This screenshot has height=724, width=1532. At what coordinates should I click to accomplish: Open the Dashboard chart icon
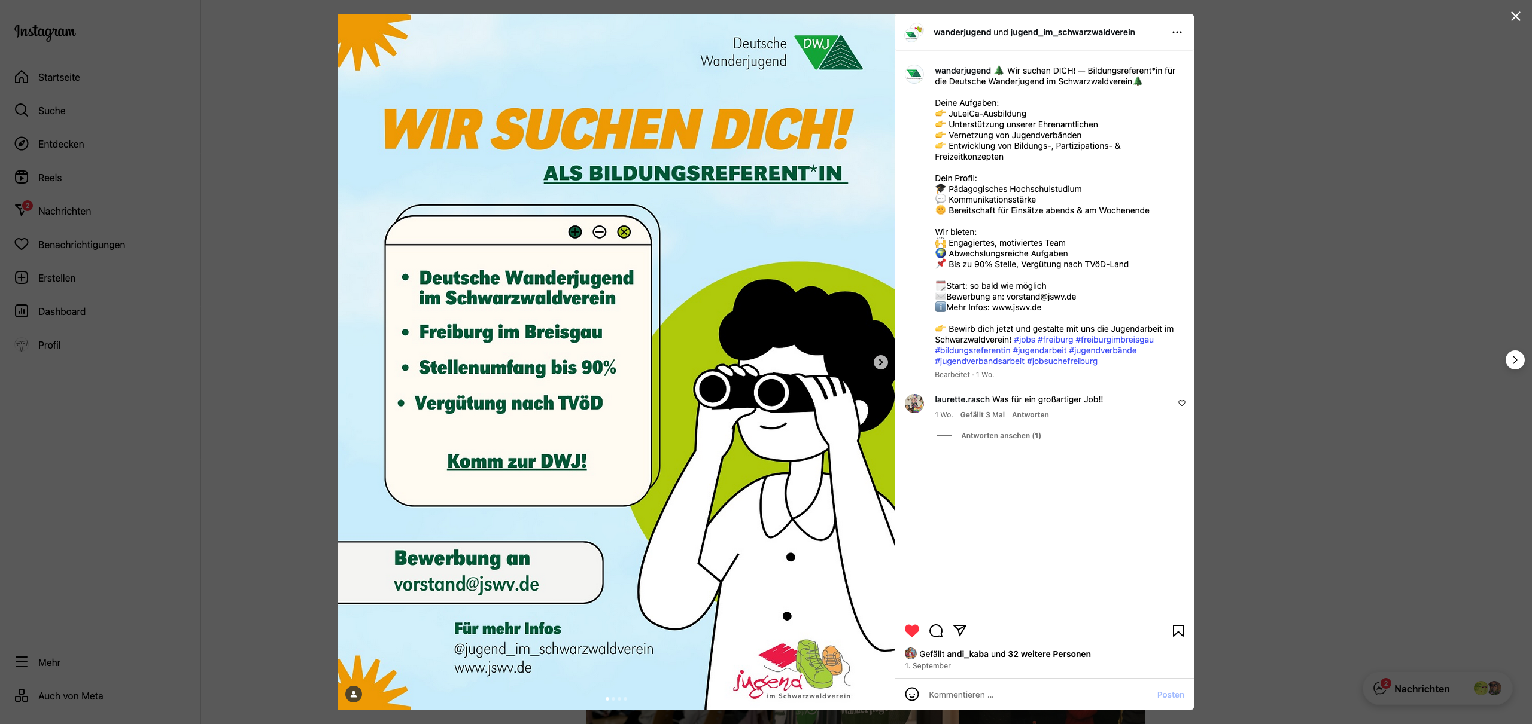[x=22, y=311]
